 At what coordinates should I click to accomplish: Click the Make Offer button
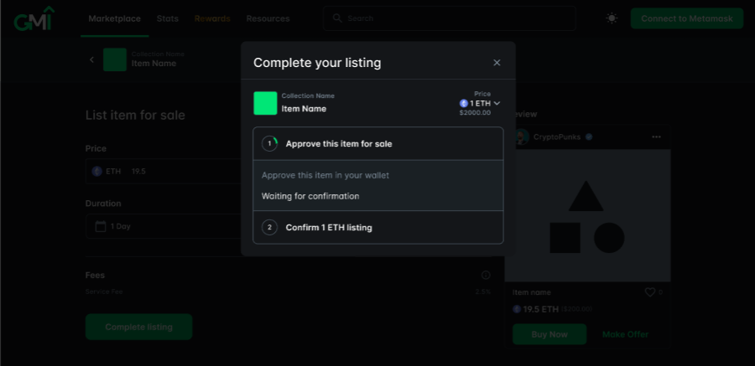click(x=626, y=334)
